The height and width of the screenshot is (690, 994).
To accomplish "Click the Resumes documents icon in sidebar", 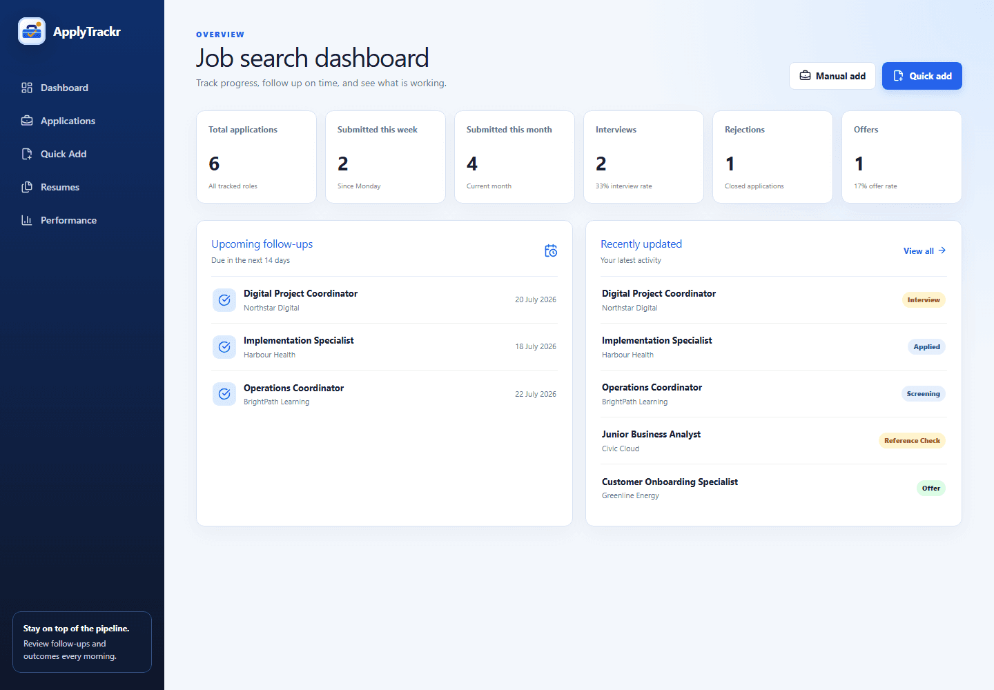I will pyautogui.click(x=27, y=187).
